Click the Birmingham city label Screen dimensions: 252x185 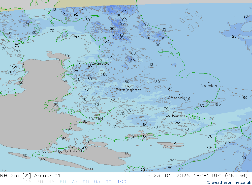click(129, 90)
